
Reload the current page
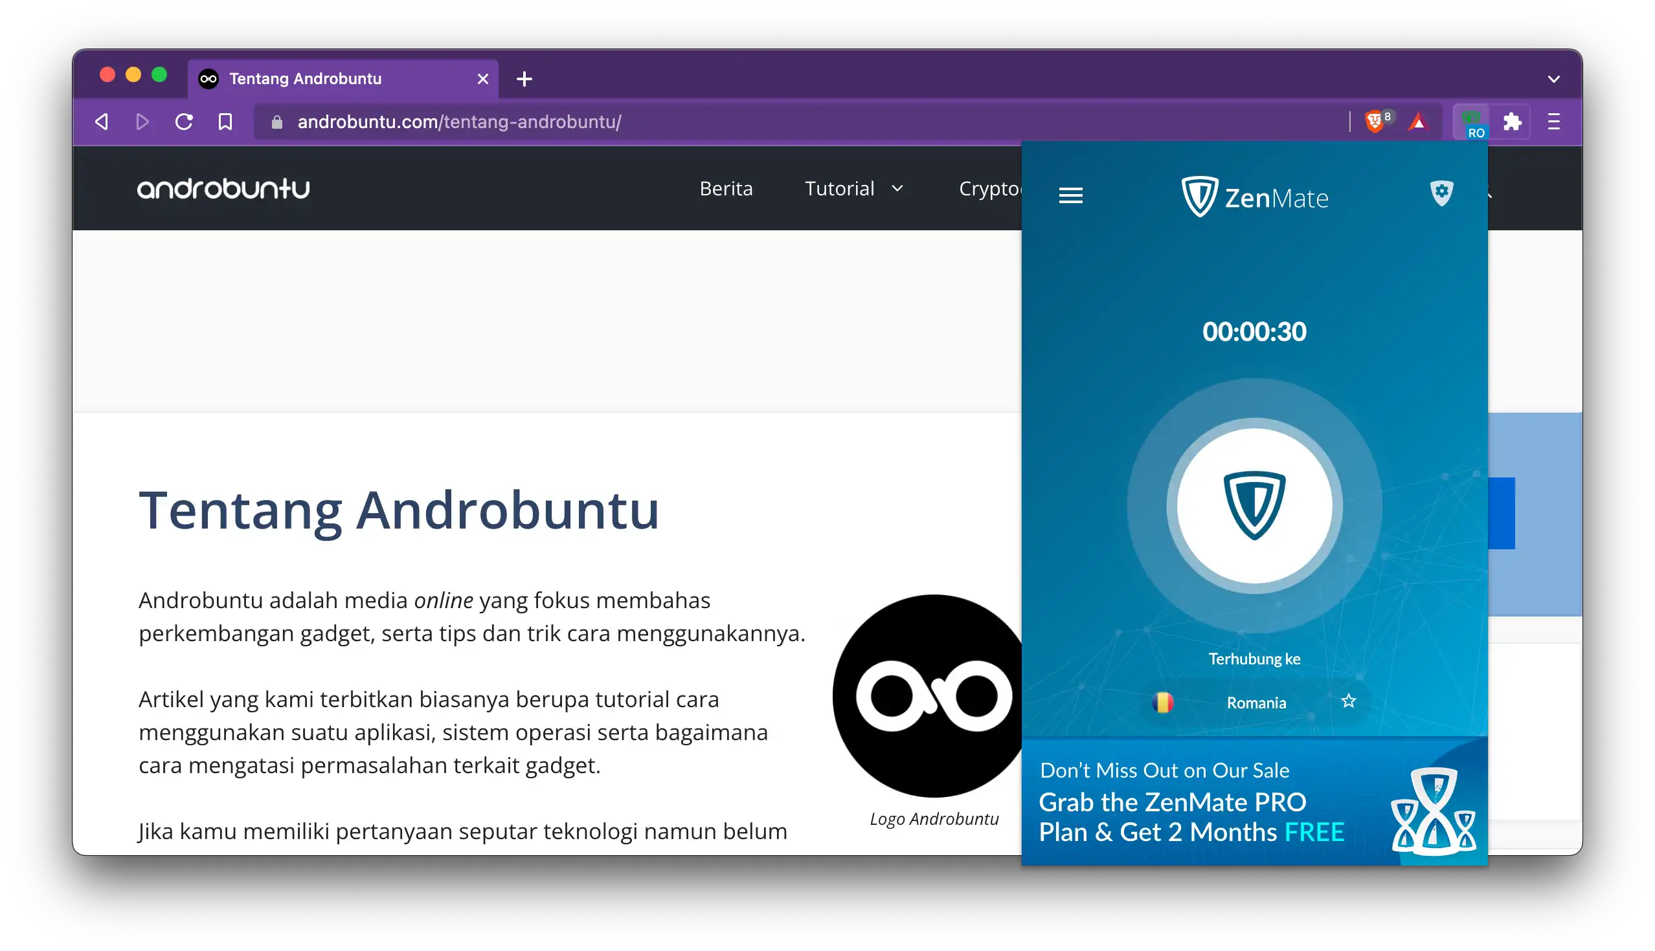point(184,122)
